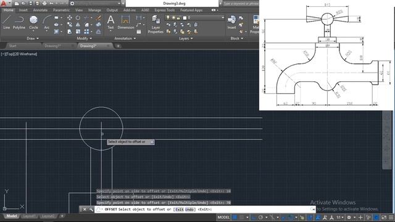Select the Mirror tool
The width and height of the screenshot is (395, 222).
tap(78, 25)
